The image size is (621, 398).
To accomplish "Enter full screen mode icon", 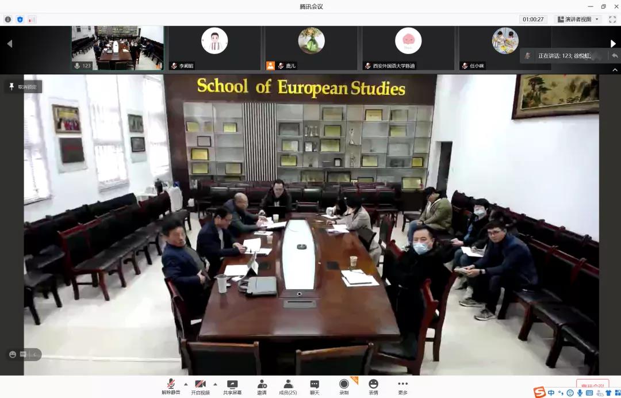I will (x=612, y=19).
